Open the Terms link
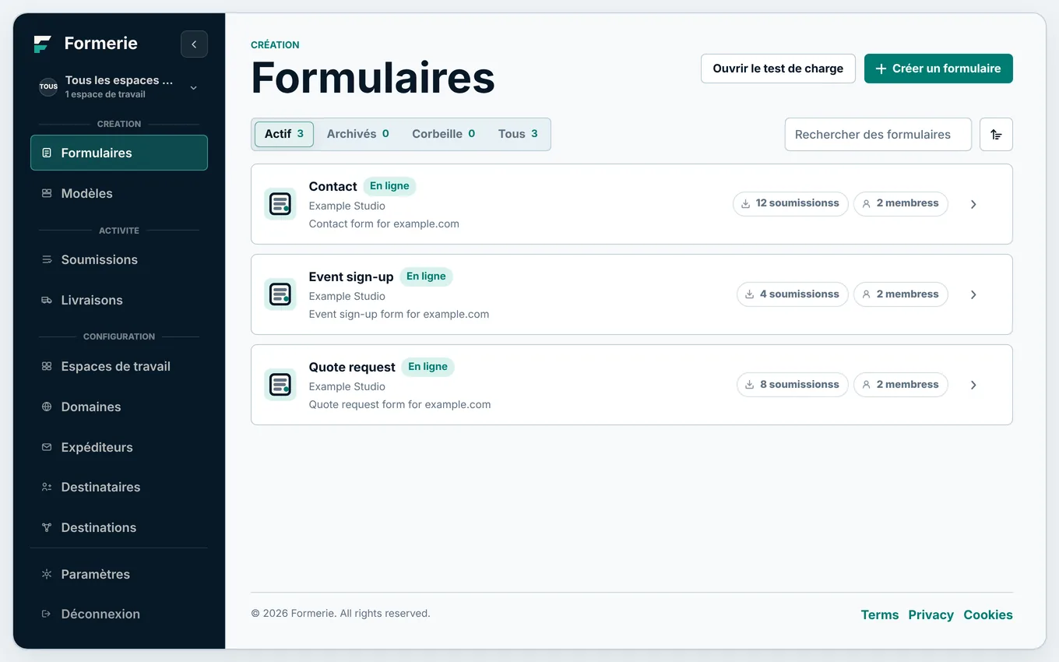Screen dimensions: 1059x662 click(x=880, y=614)
